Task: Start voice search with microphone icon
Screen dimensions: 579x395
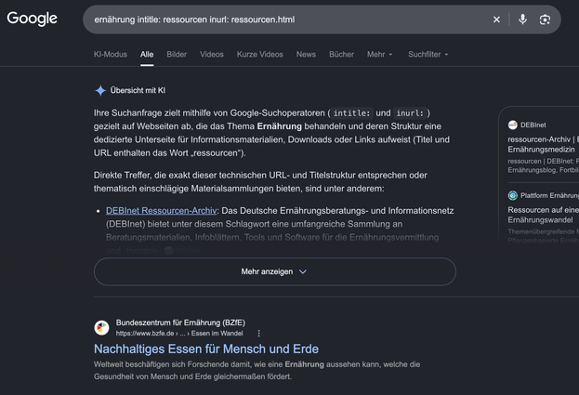Action: pyautogui.click(x=522, y=20)
